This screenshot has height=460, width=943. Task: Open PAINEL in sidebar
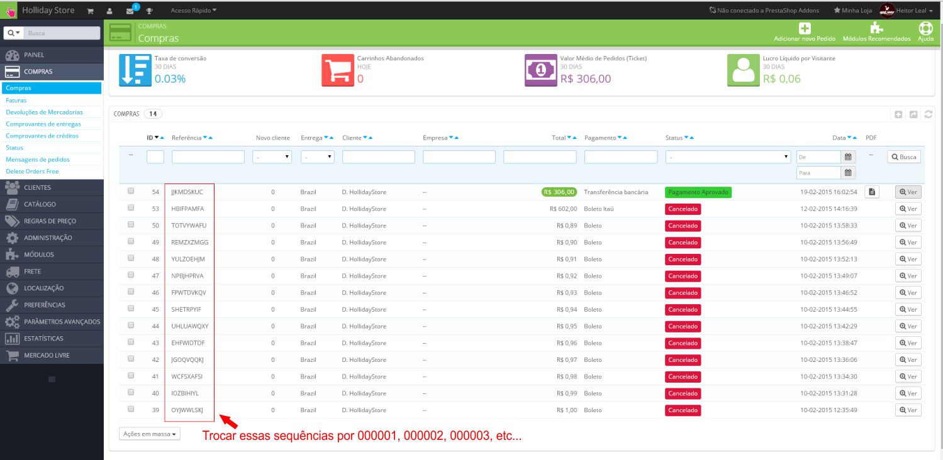(x=52, y=55)
